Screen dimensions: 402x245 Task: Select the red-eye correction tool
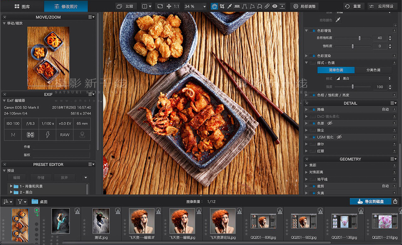[275, 6]
